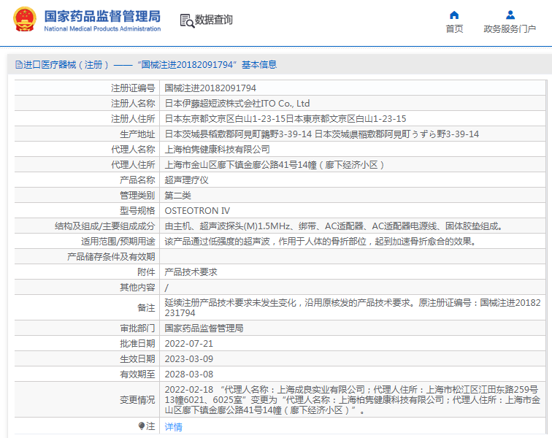Click the 适用范围/预期用途 label

tap(118, 241)
